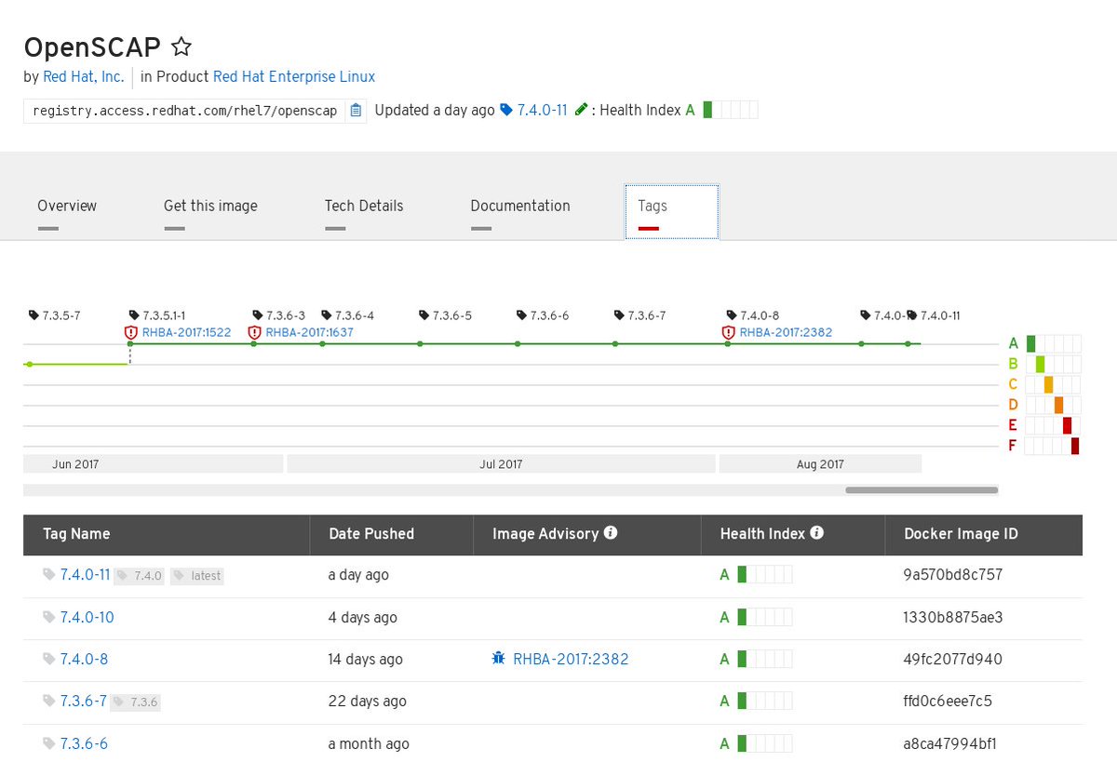Open tag 7.3.6-6 in table
1117x762 pixels.
click(84, 743)
